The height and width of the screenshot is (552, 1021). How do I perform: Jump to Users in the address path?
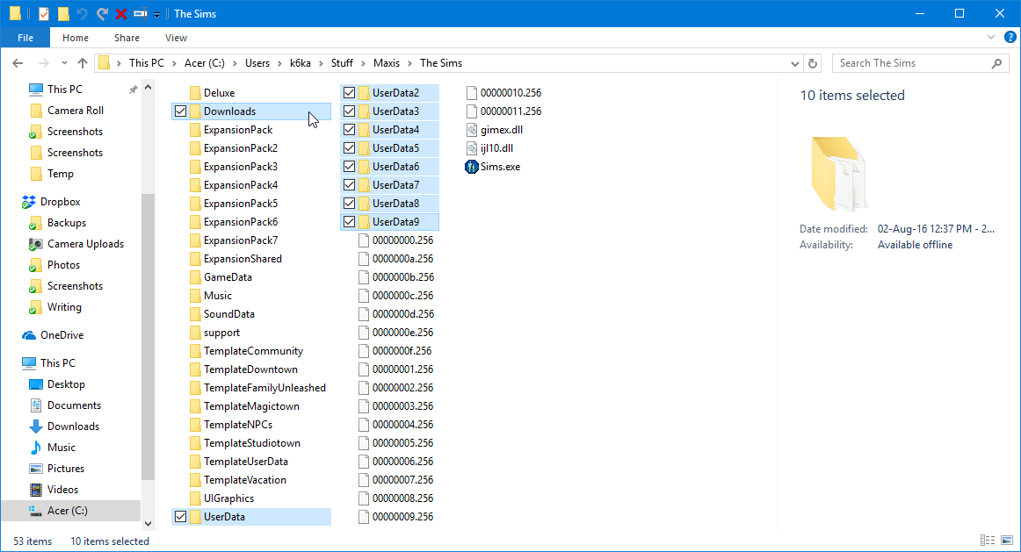click(x=257, y=63)
